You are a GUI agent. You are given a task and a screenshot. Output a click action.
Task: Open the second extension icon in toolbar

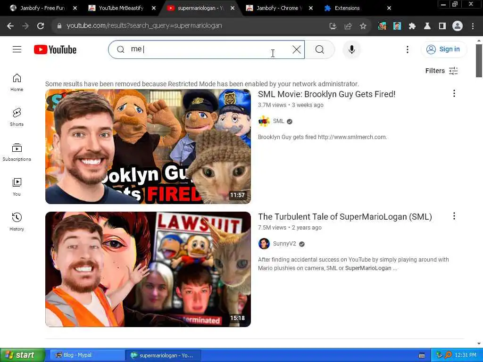pos(397,26)
